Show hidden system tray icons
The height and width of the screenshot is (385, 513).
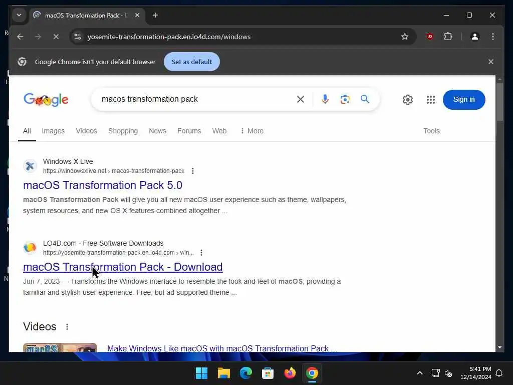pos(420,373)
